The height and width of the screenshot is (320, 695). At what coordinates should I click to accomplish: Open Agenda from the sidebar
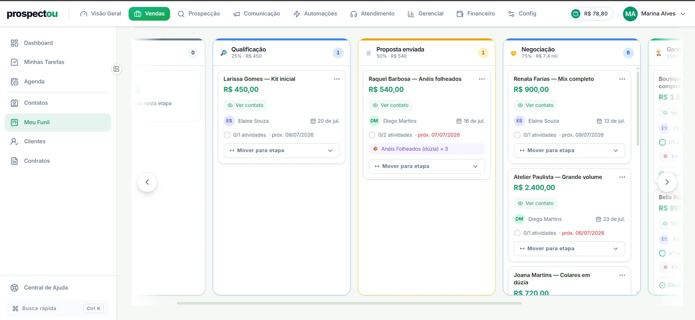click(58, 82)
